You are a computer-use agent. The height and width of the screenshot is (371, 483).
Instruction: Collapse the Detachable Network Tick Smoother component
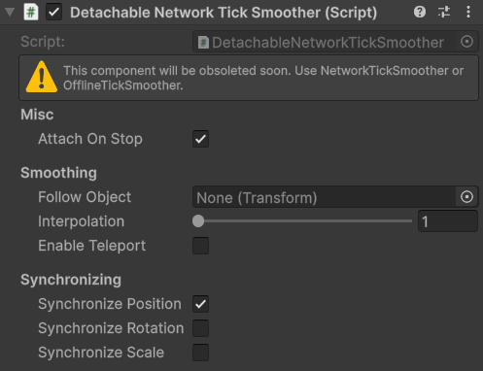point(10,13)
